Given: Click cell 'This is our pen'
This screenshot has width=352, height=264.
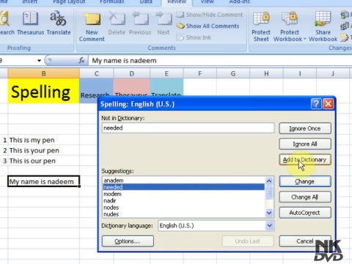Looking at the screenshot, I should click(x=43, y=161).
